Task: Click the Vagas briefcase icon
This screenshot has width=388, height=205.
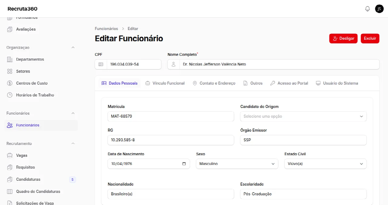Action: pyautogui.click(x=10, y=156)
